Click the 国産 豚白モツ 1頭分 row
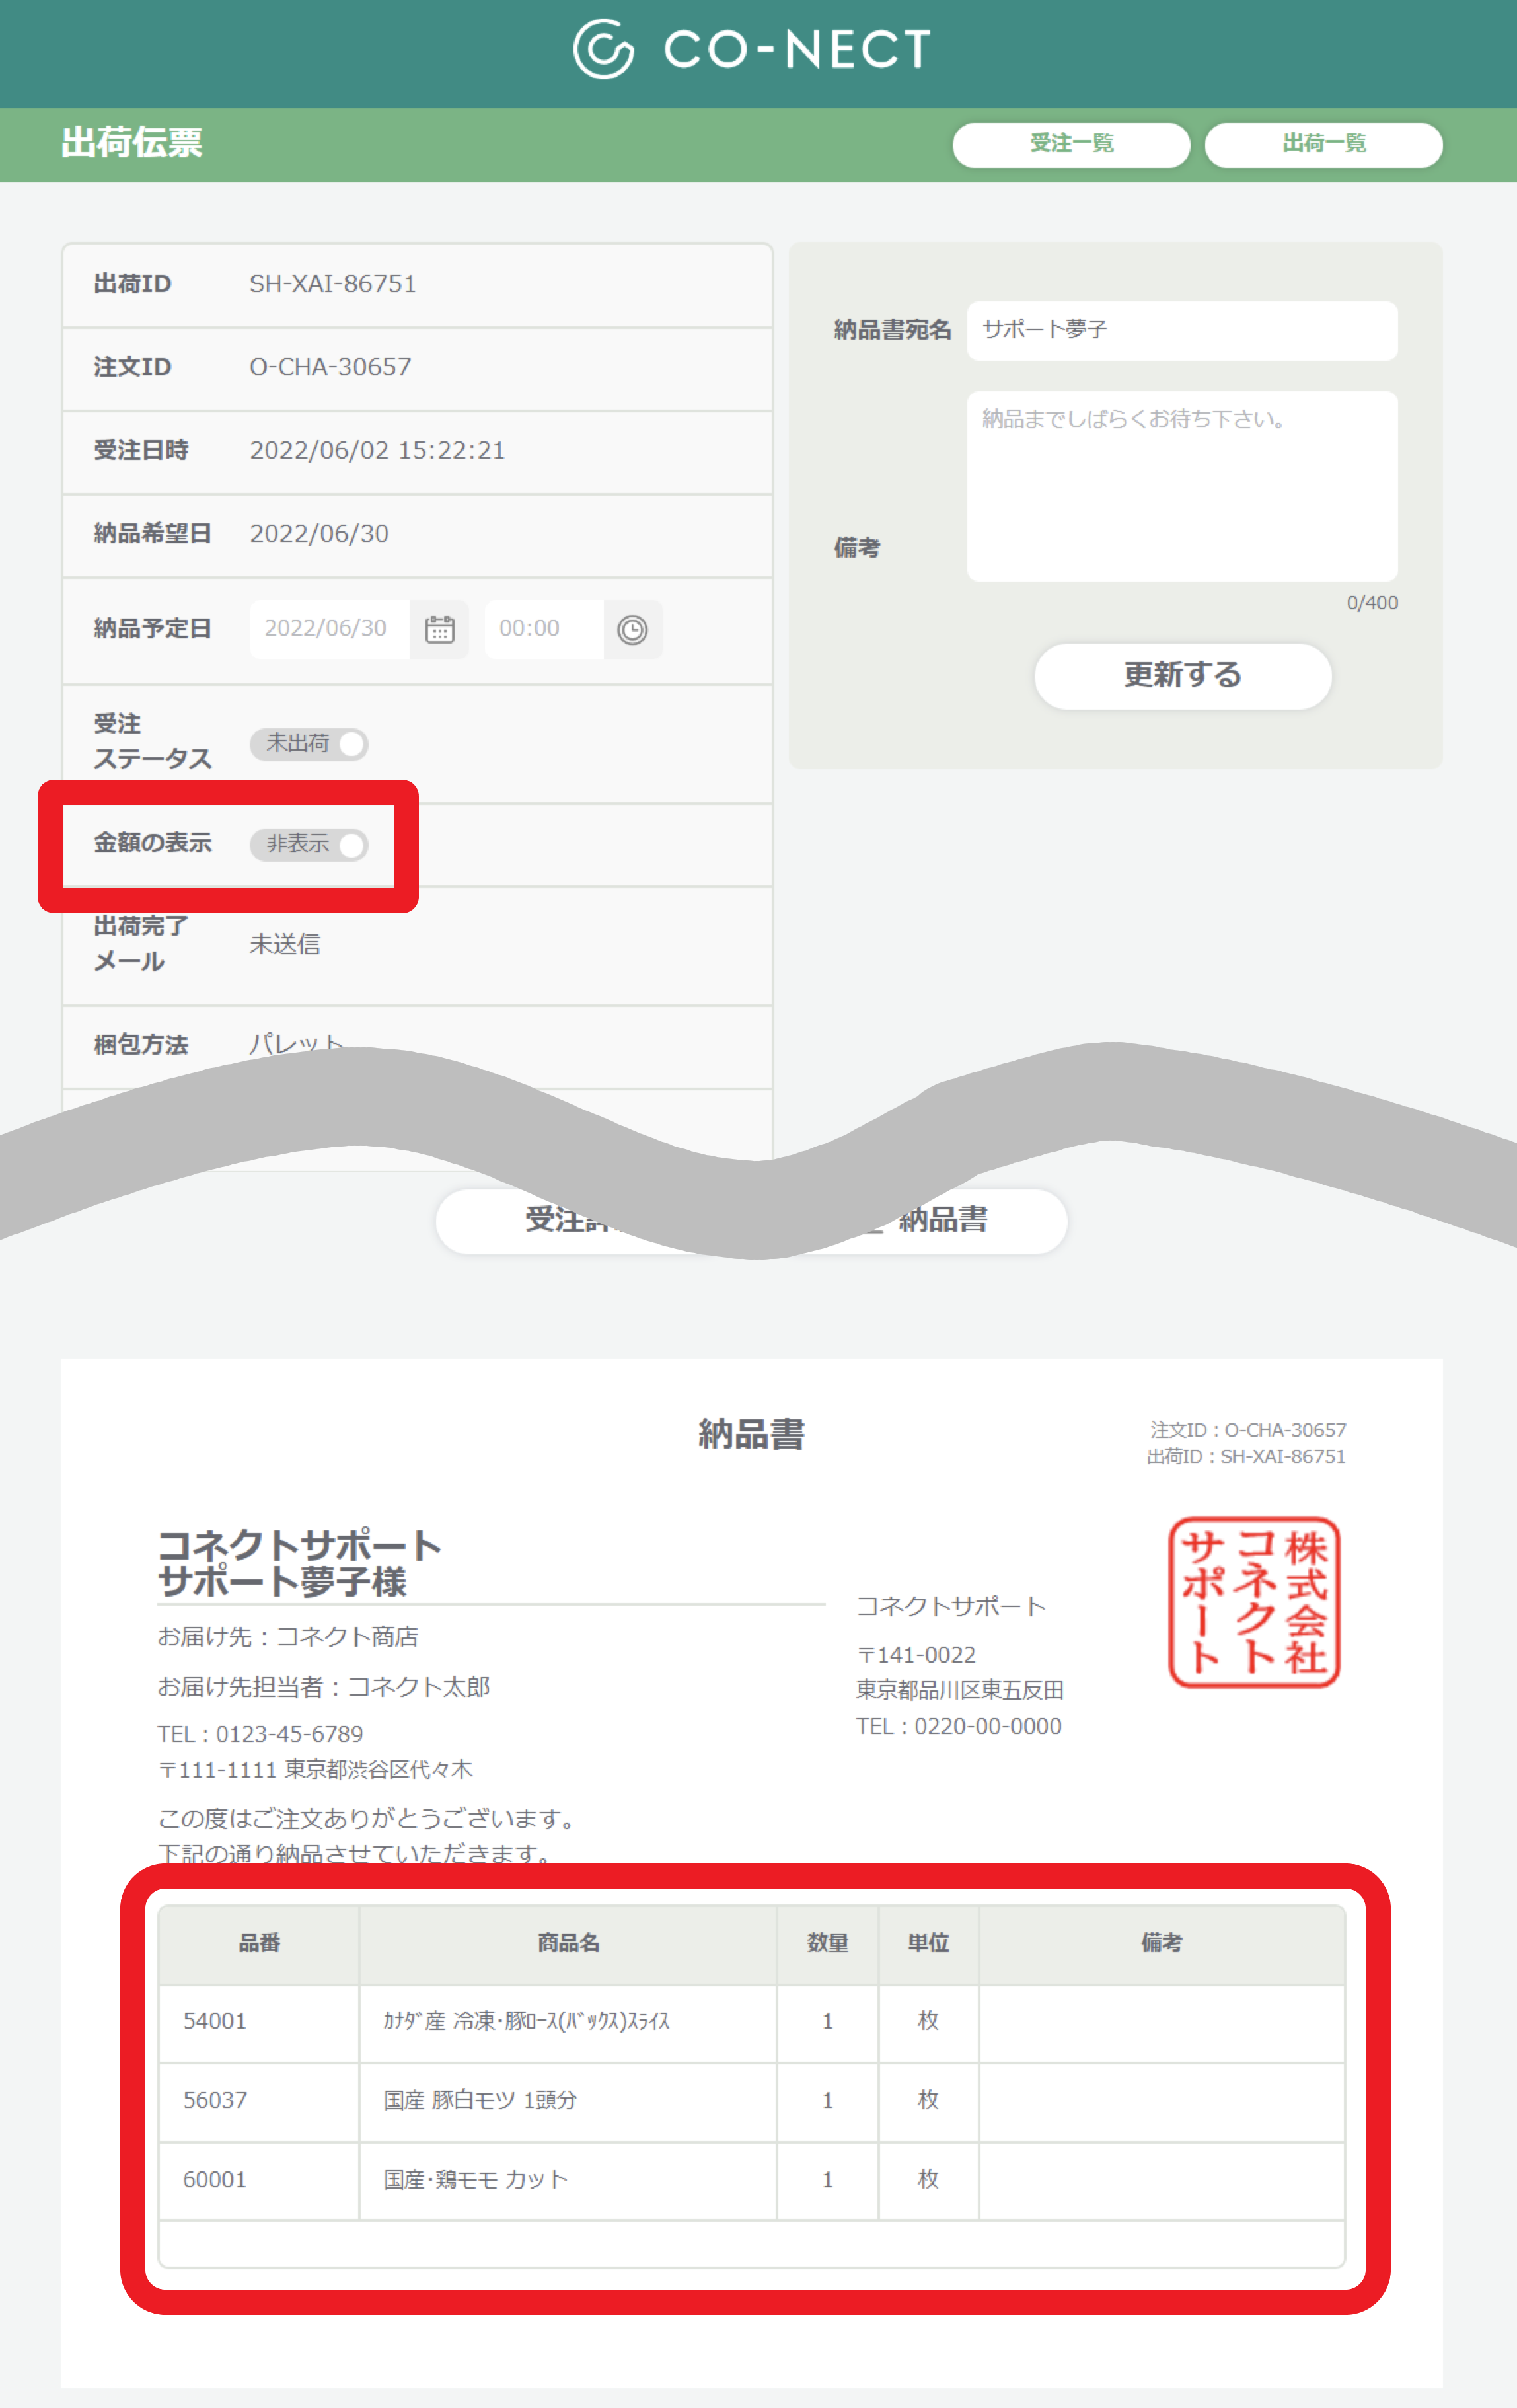Screen dimensions: 1517x2408 tap(480, 2100)
